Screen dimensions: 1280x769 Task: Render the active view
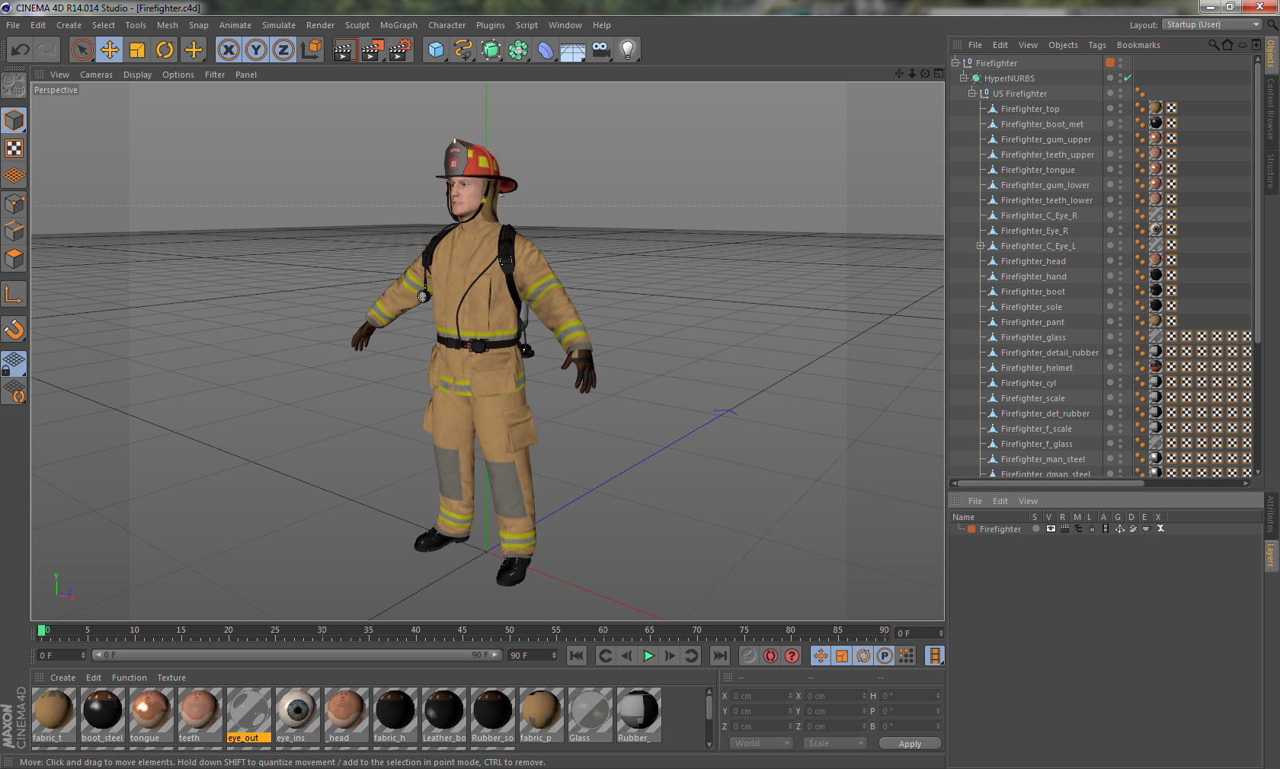344,50
